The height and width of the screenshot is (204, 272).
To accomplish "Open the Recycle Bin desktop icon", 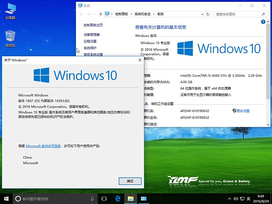I will coord(10,38).
